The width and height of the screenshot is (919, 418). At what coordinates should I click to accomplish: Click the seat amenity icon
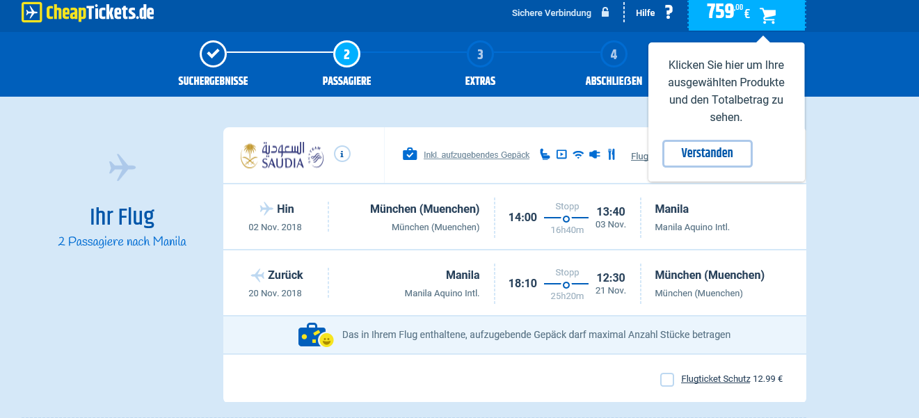[544, 154]
